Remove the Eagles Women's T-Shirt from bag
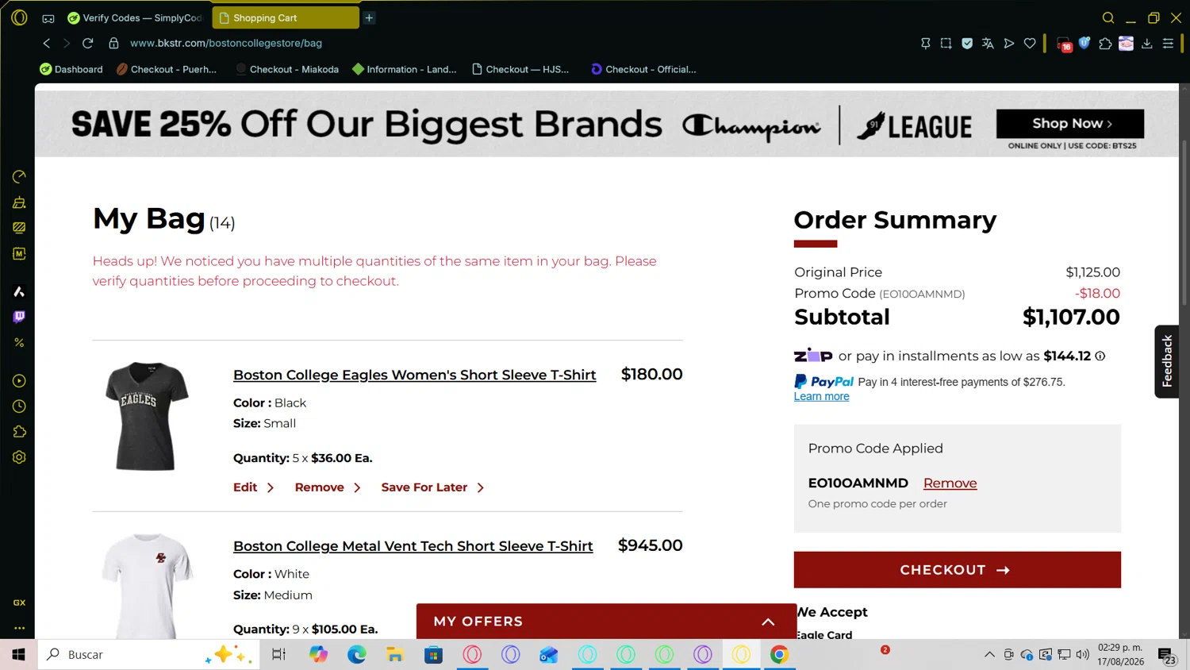Screen dimensions: 1190x670 [x=319, y=487]
